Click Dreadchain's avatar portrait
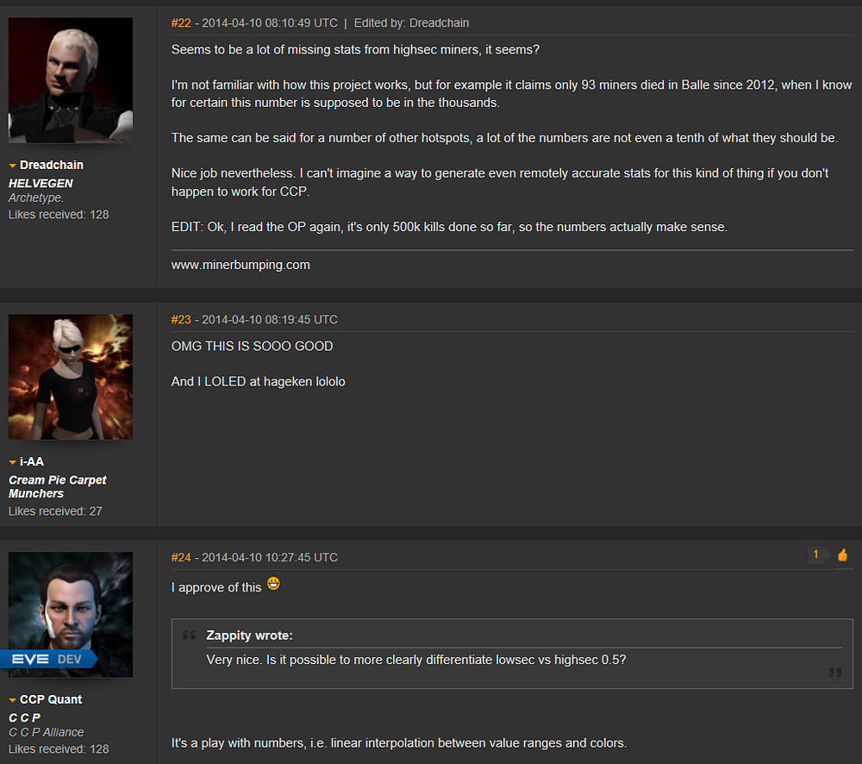The height and width of the screenshot is (764, 862). 71,80
